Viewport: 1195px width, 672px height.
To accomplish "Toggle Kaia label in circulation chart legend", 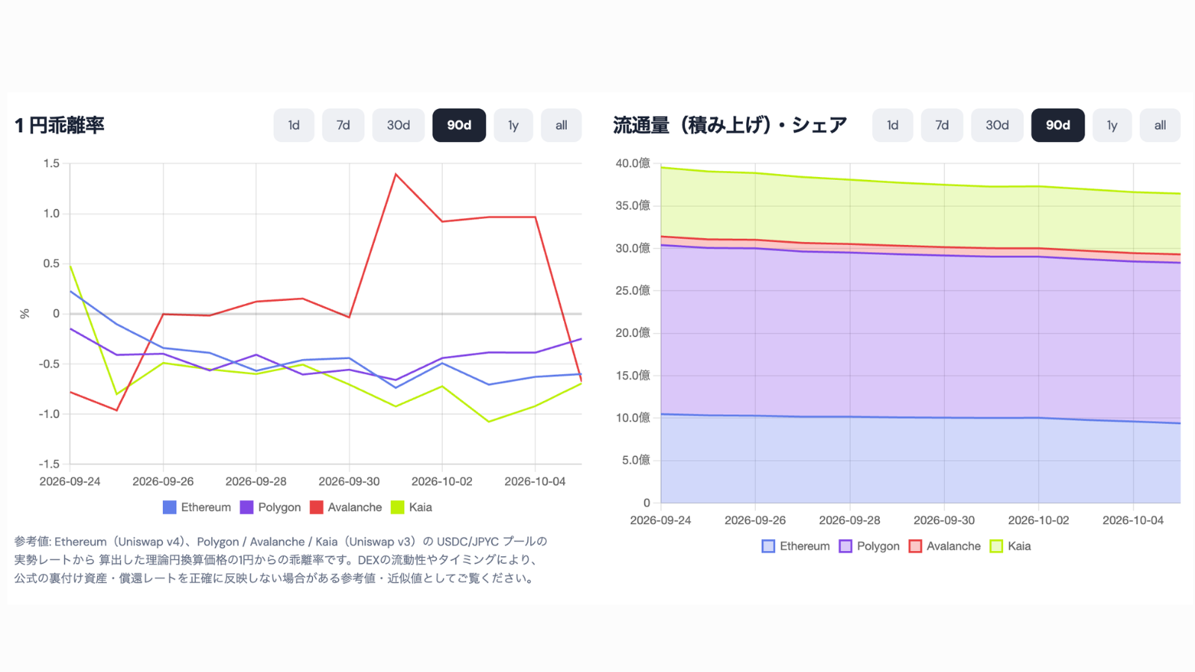I will (1019, 547).
